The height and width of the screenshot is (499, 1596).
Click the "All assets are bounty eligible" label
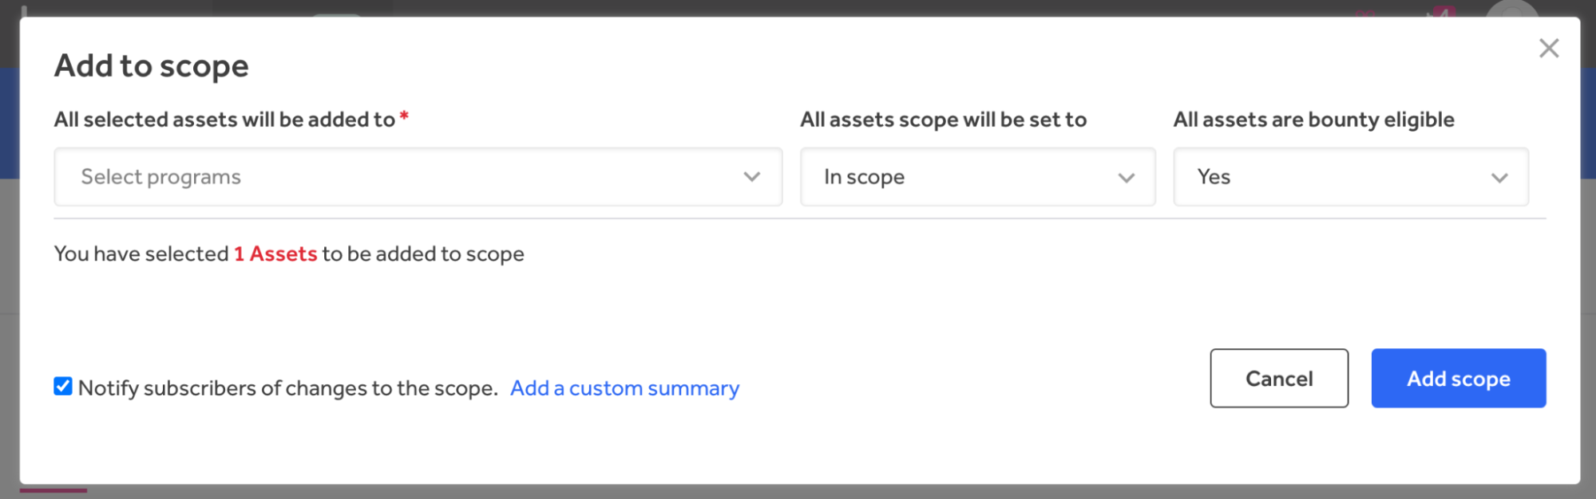1313,119
